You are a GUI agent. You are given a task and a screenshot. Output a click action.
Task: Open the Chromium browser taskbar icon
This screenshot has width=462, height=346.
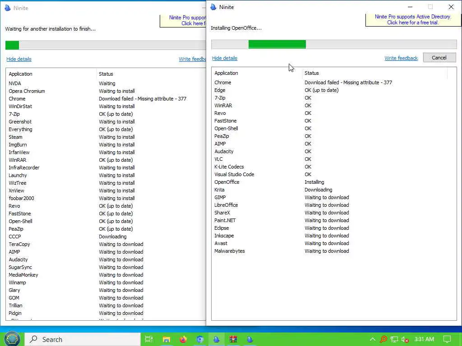pyautogui.click(x=200, y=339)
